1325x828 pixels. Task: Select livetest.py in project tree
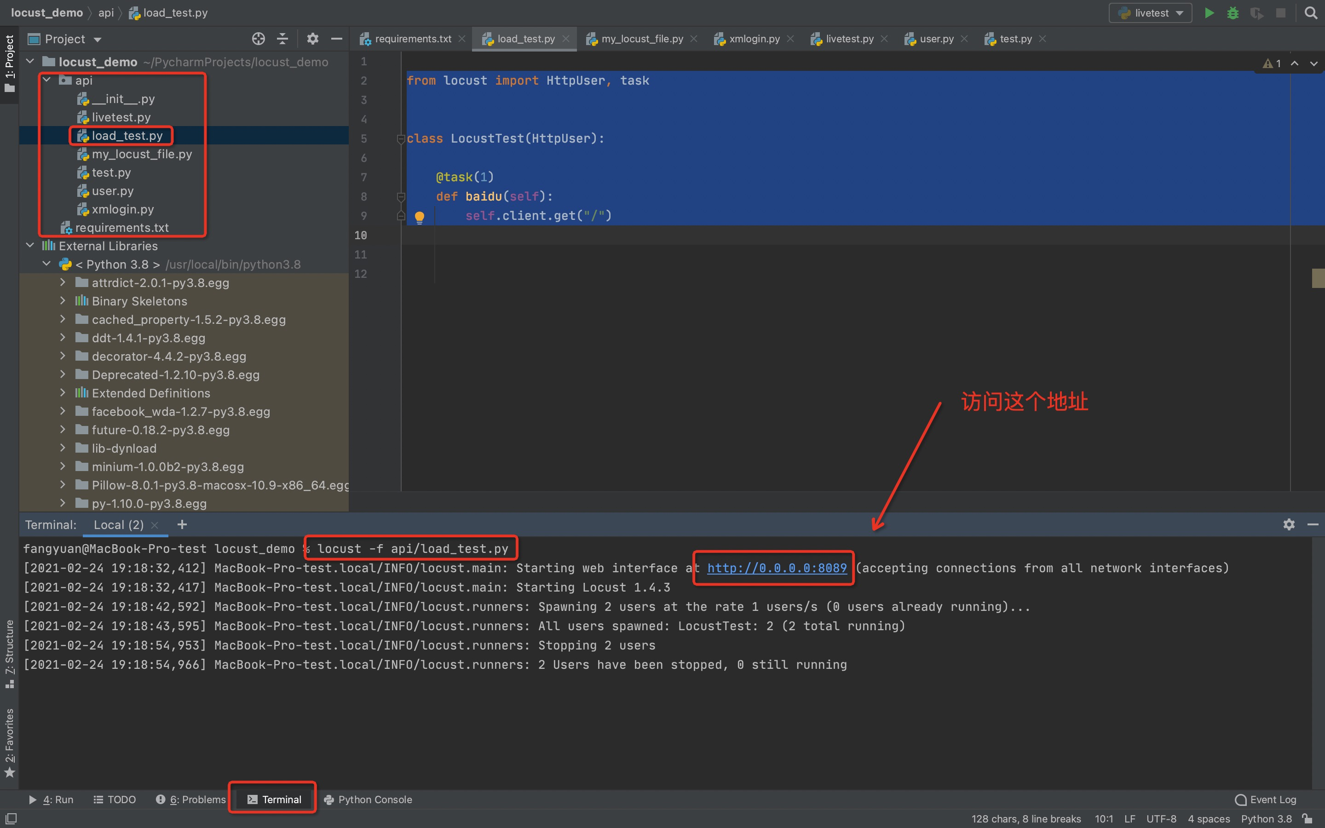click(x=118, y=116)
